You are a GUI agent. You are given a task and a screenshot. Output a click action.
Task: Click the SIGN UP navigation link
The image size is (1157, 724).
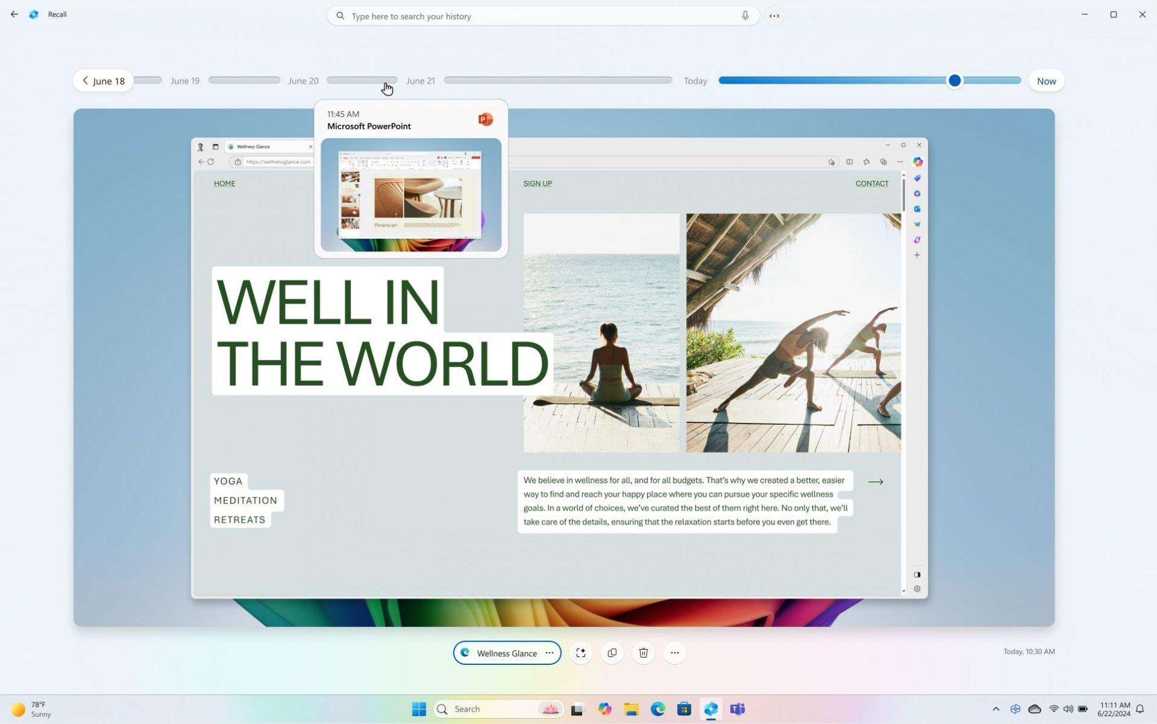(x=538, y=183)
